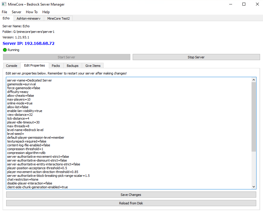
Task: Click the line player-movement-action-direction-threshold=0.85
Action: tap(43, 172)
